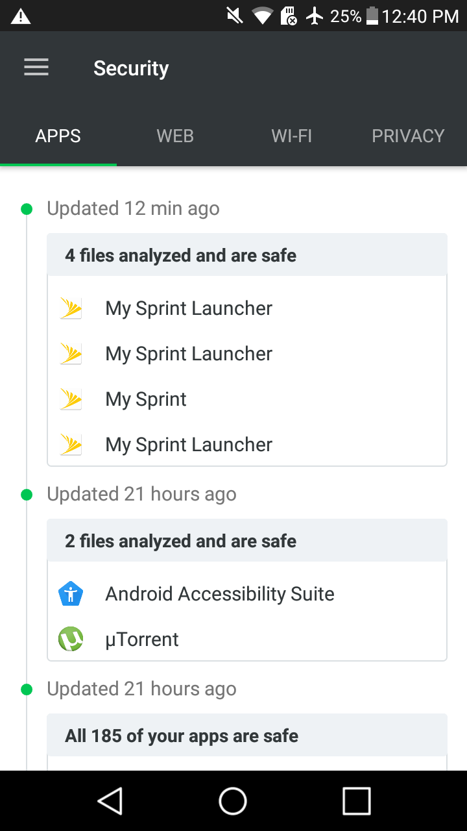Tap the Android home circle button
The height and width of the screenshot is (831, 467).
click(x=233, y=800)
